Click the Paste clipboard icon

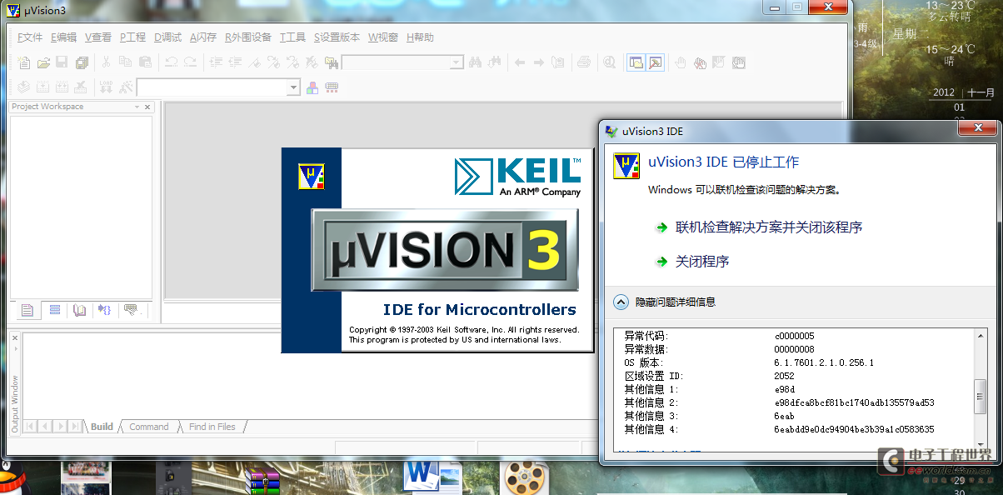(144, 62)
